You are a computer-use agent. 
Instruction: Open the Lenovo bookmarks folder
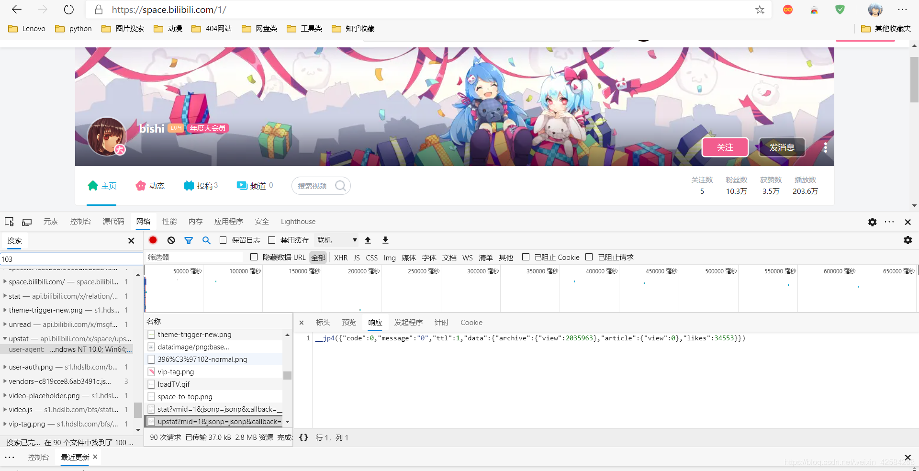pos(27,29)
